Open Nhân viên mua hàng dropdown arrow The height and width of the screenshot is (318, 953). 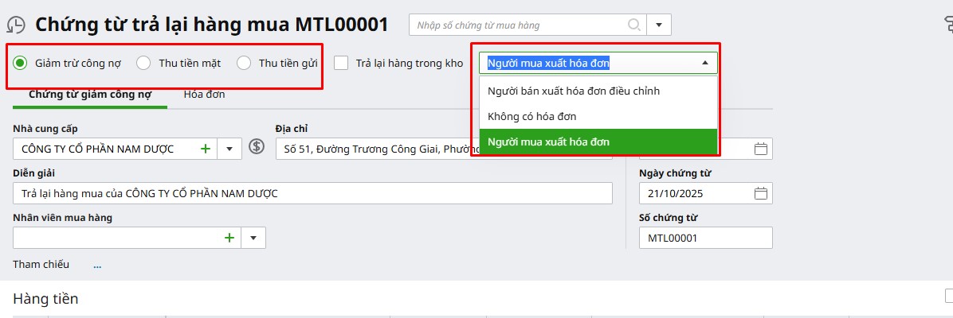[x=253, y=238]
